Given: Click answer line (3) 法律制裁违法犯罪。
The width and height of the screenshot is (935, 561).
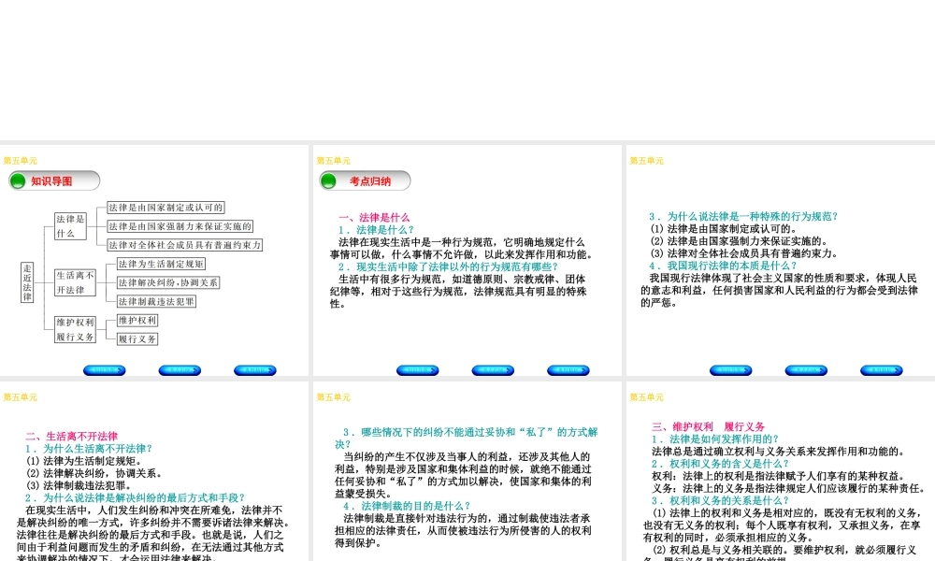Looking at the screenshot, I should tap(79, 485).
